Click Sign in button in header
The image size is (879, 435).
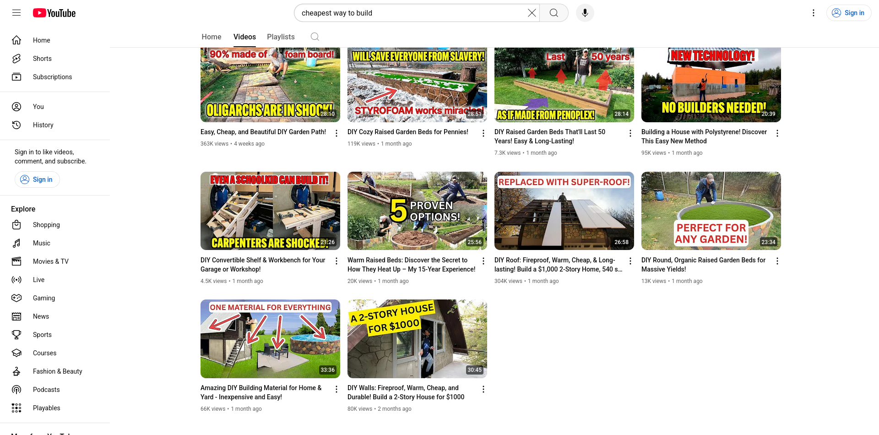tap(849, 13)
